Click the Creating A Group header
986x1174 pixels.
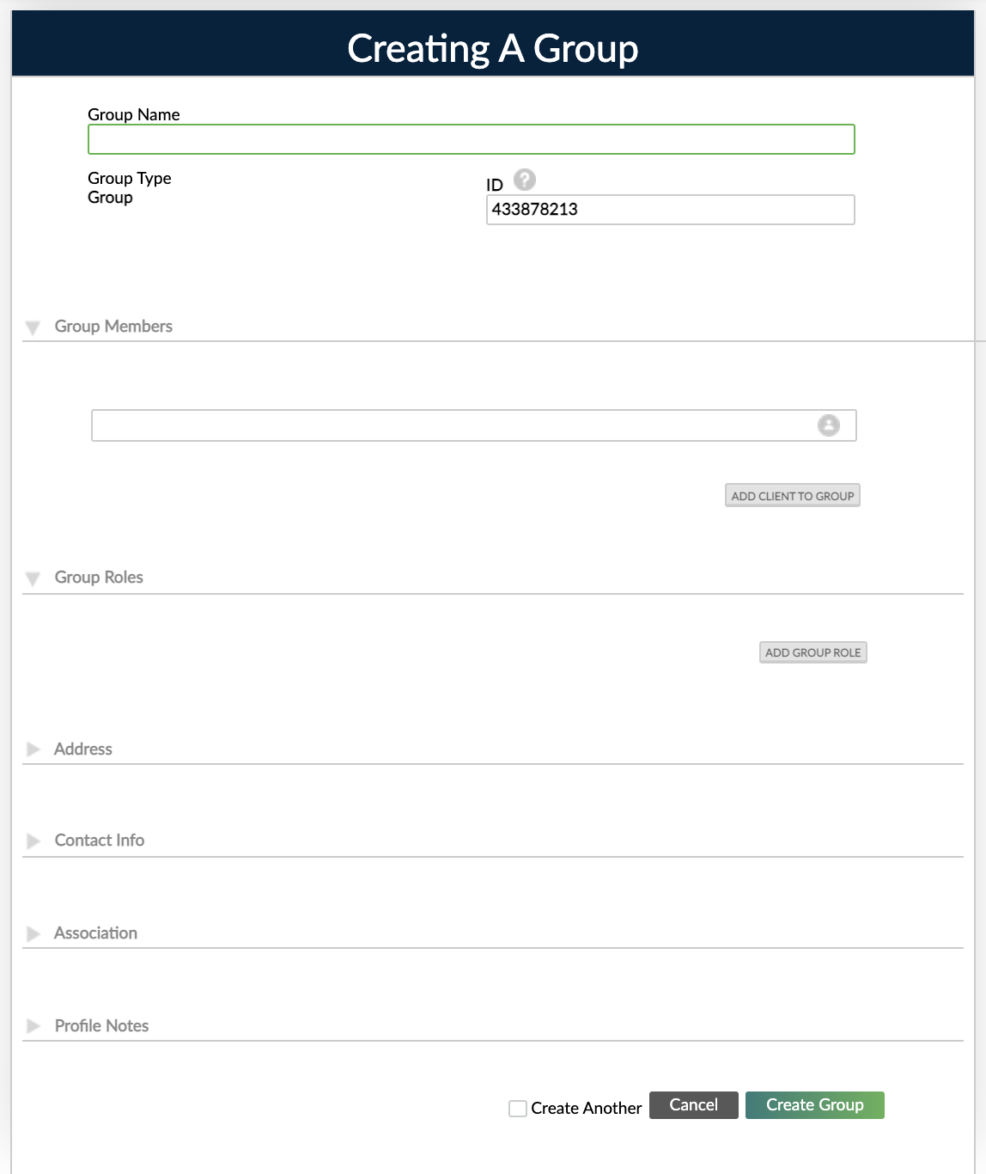click(493, 48)
